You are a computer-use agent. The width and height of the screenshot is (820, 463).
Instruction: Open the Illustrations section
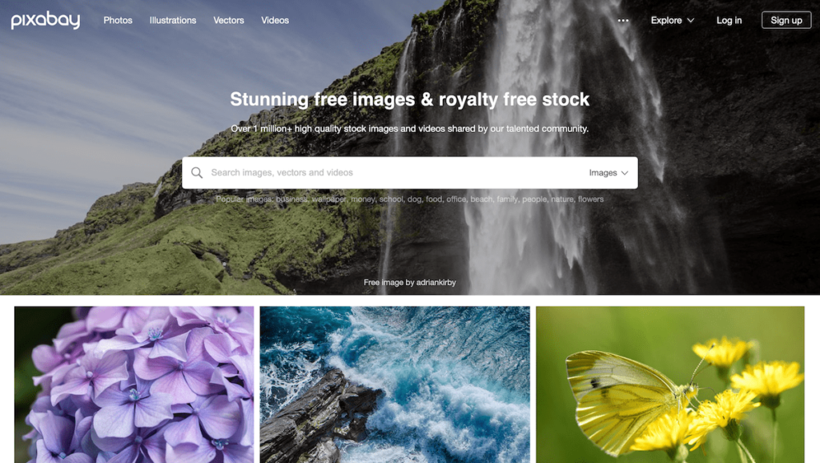point(173,20)
